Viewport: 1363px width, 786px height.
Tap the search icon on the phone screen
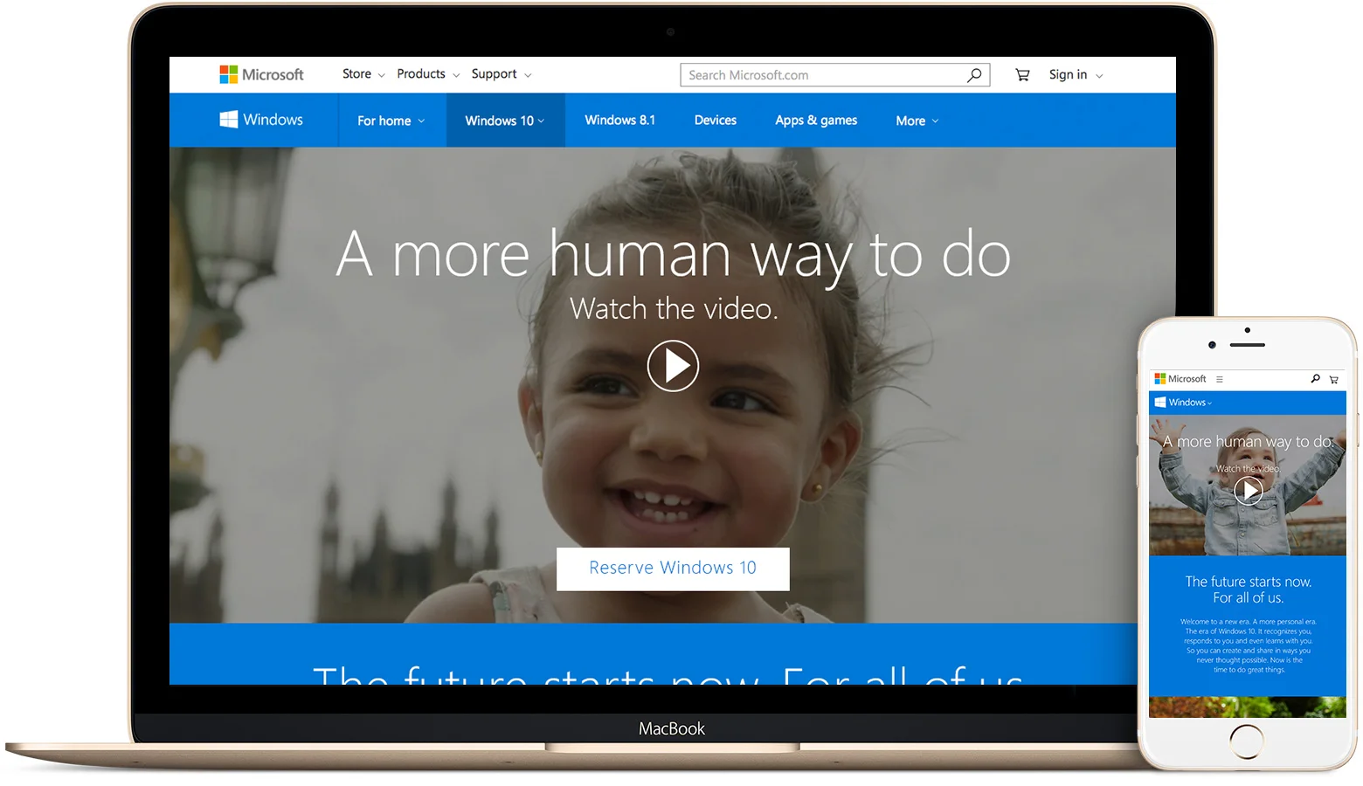(1315, 378)
